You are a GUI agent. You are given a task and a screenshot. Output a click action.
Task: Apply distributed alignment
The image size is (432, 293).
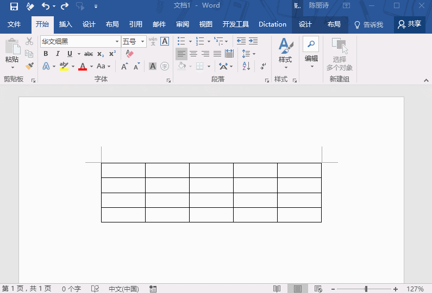pos(229,54)
